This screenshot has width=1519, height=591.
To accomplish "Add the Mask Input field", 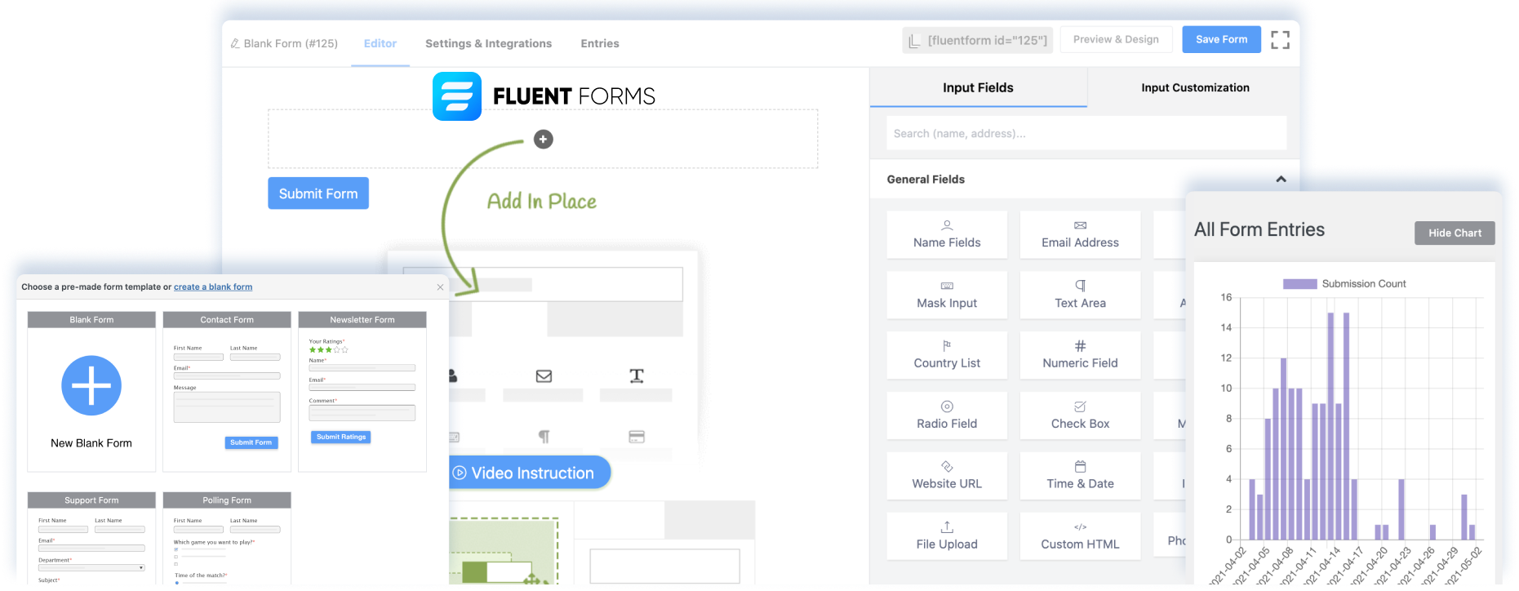I will point(947,295).
